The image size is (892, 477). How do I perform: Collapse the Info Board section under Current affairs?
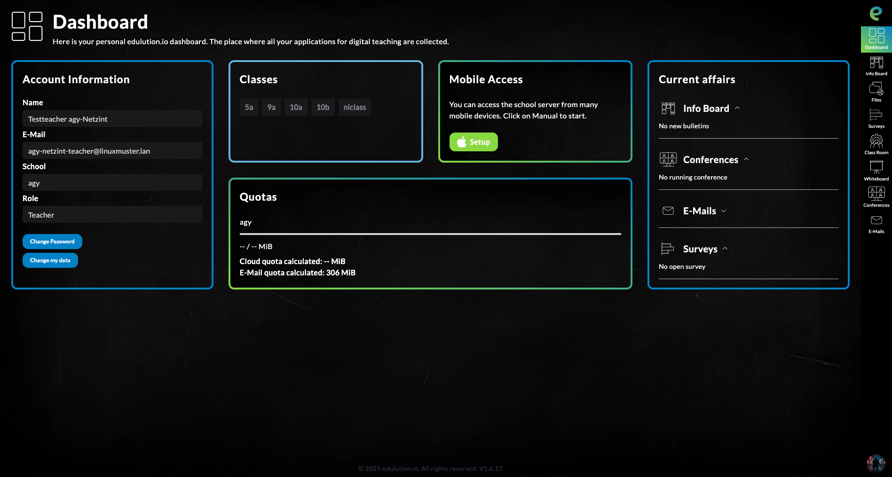[737, 108]
